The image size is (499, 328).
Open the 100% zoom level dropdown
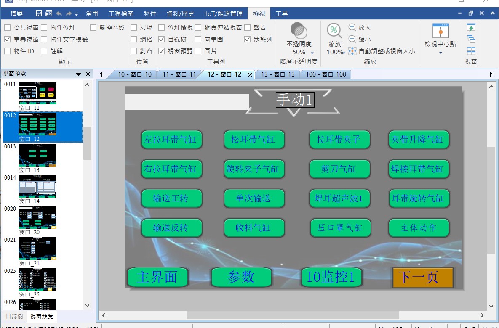pos(343,53)
